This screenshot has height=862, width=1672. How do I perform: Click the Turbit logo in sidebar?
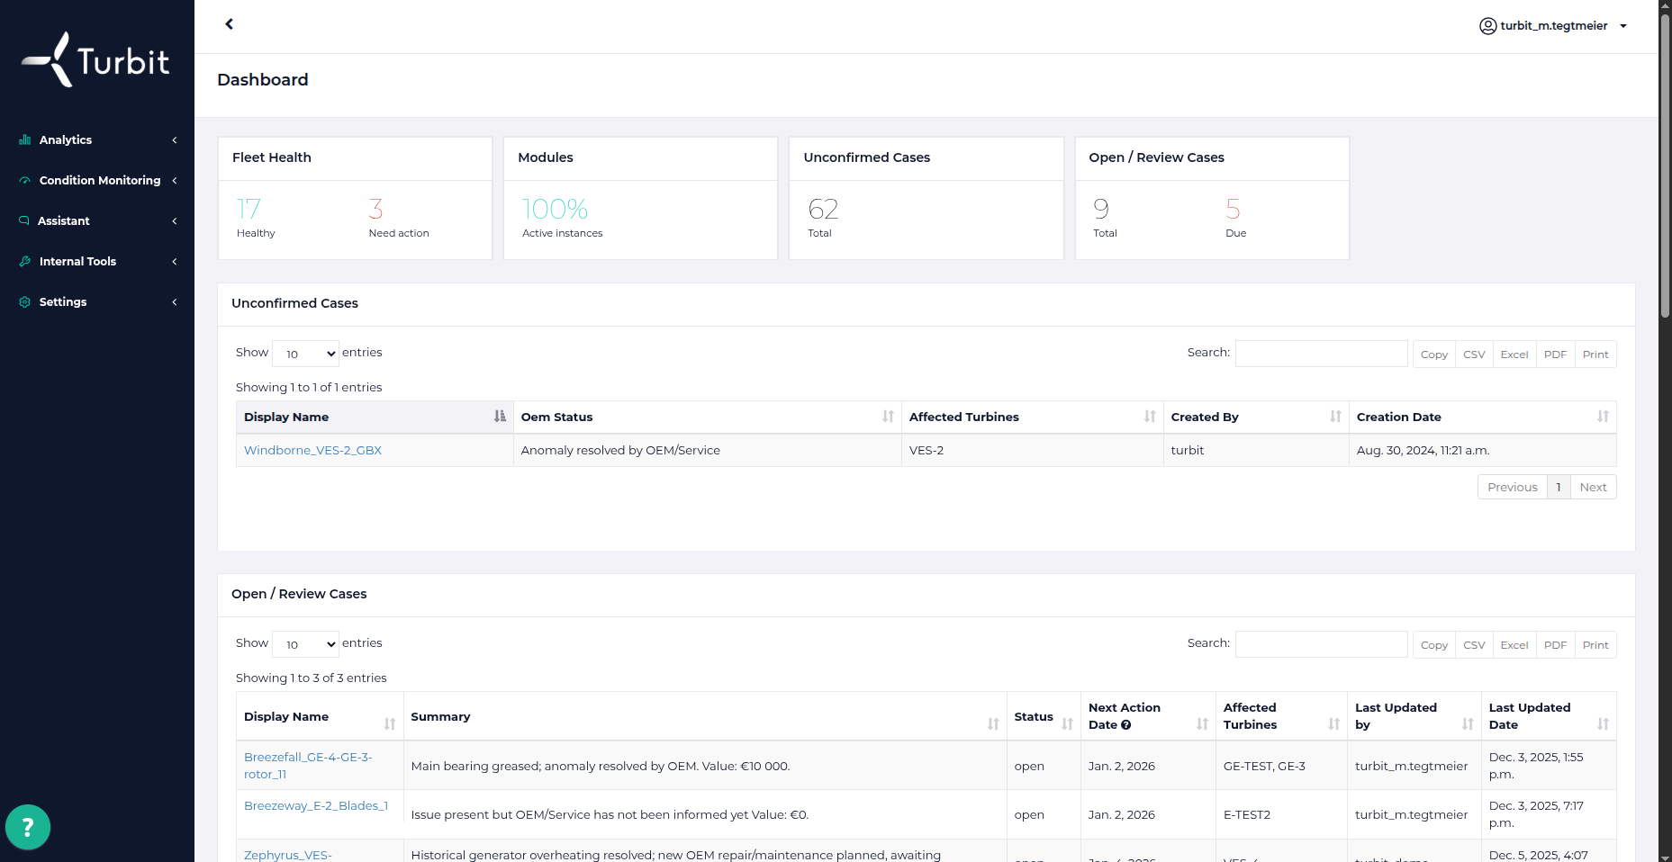coord(95,60)
